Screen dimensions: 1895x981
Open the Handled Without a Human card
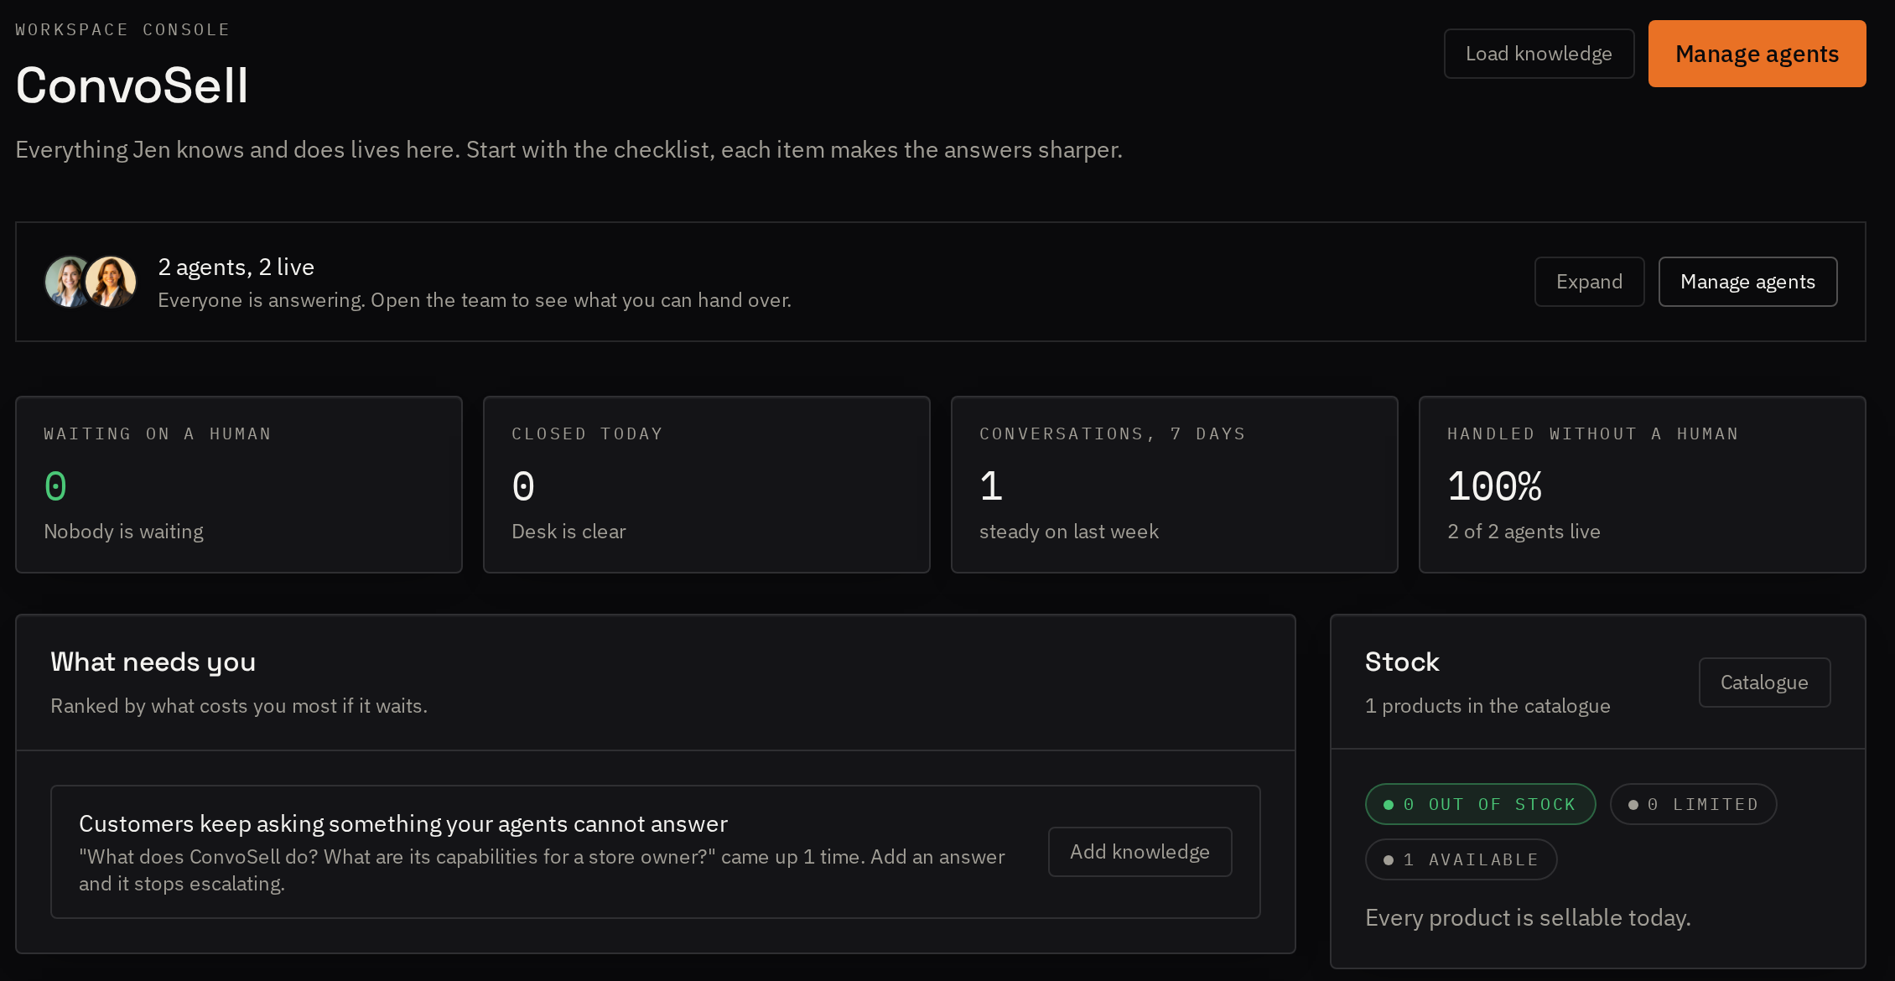(1643, 485)
